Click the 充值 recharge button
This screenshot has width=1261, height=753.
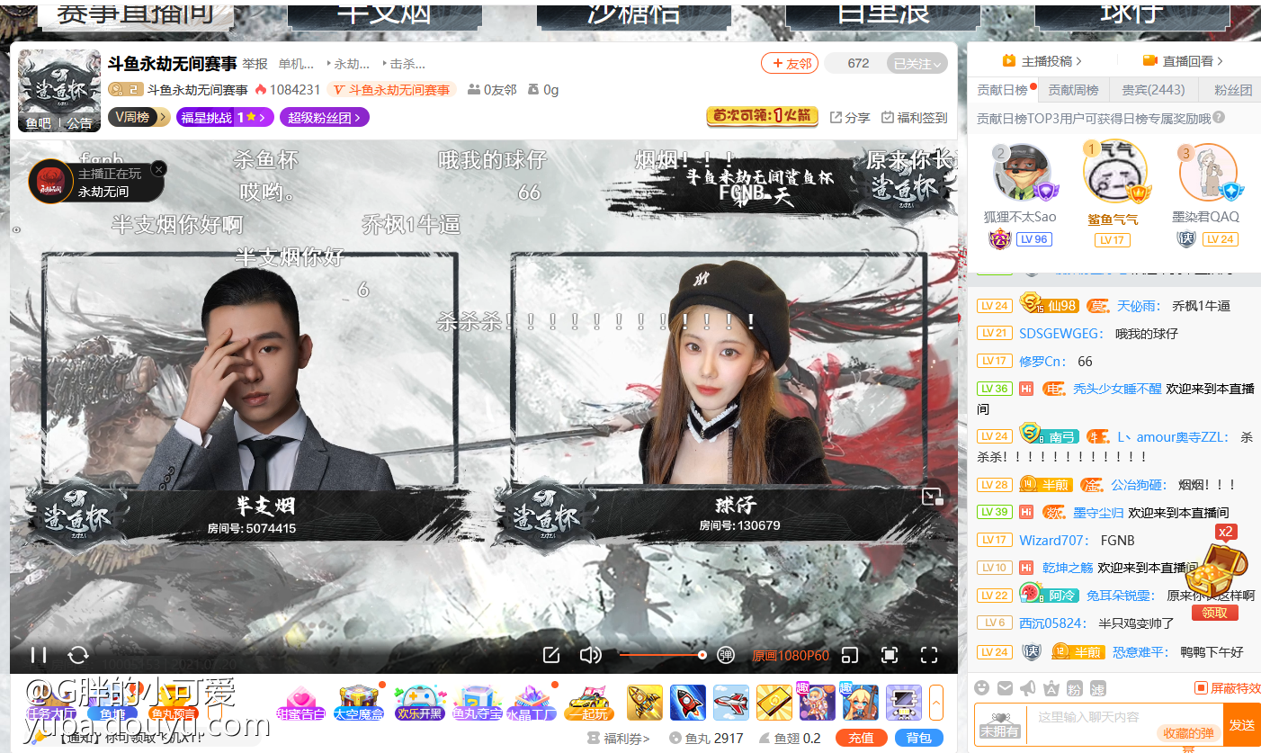(861, 738)
